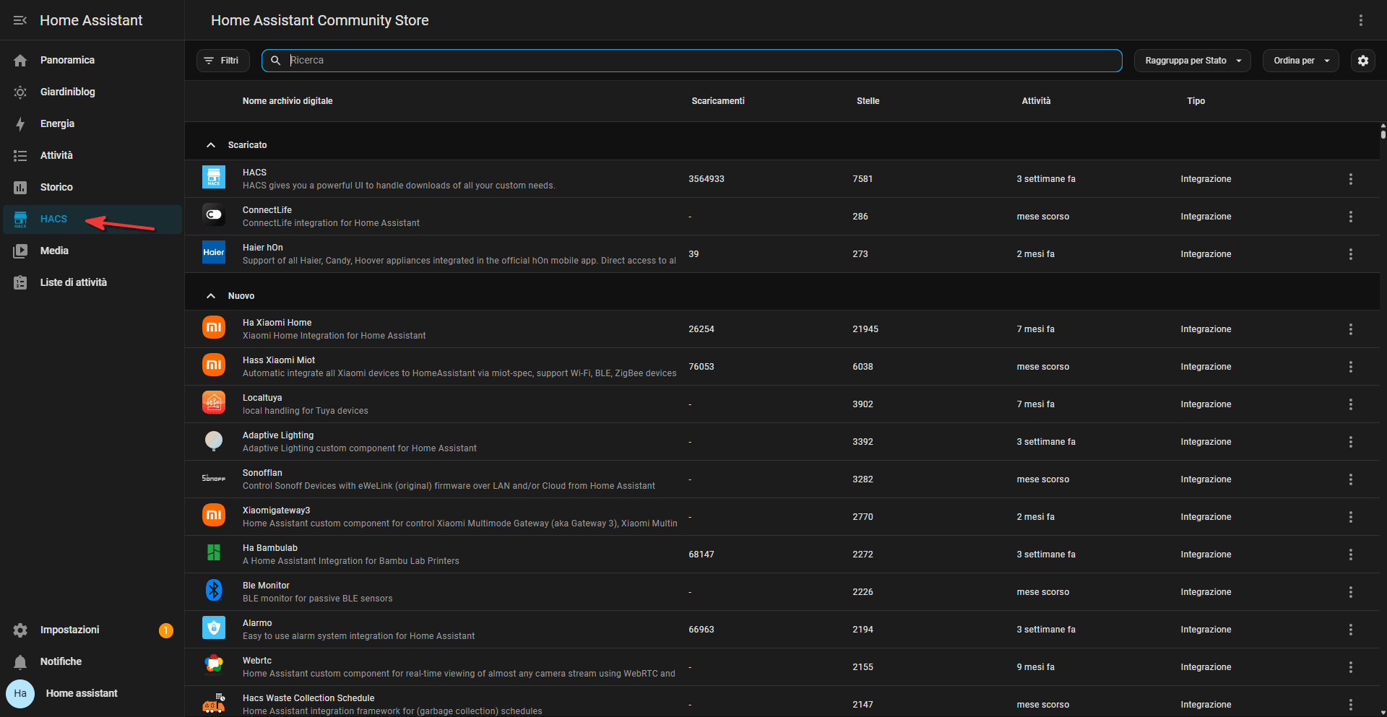Open the Home assistant user profile
The width and height of the screenshot is (1387, 717).
[92, 693]
